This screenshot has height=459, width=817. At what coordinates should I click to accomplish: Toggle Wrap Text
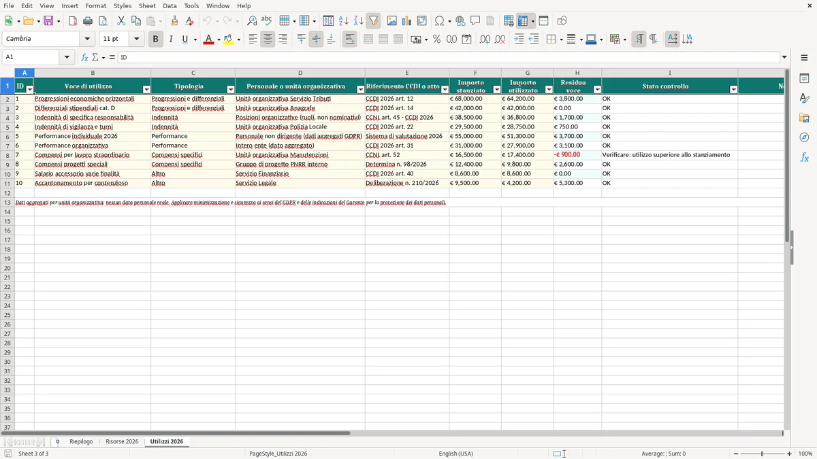click(x=349, y=39)
